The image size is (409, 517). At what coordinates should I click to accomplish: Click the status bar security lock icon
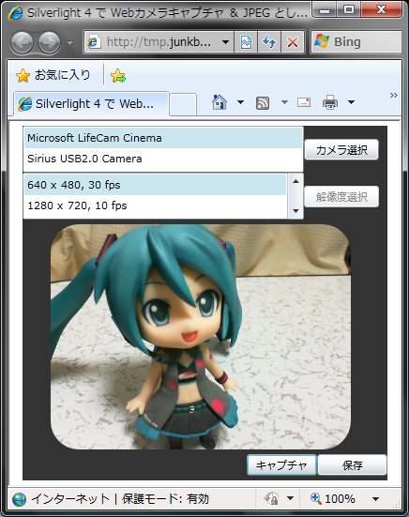271,498
